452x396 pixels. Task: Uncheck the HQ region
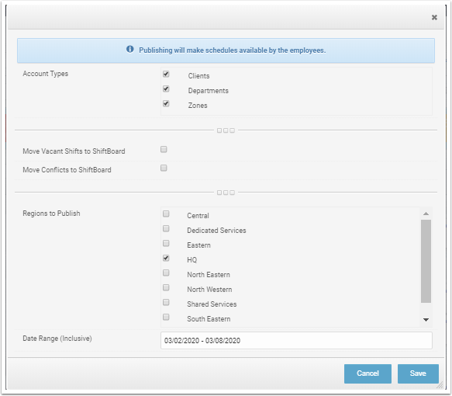pyautogui.click(x=166, y=258)
